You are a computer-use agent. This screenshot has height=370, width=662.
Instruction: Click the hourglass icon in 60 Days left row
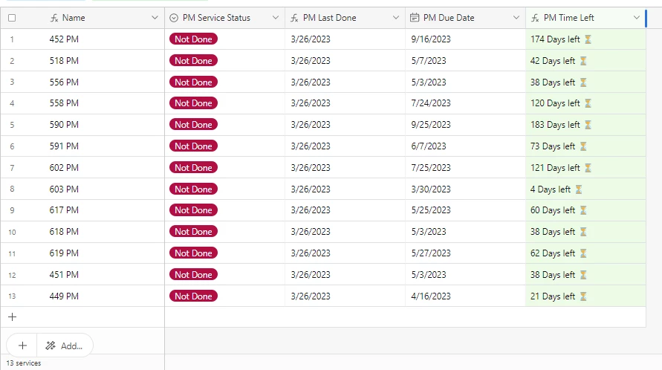(583, 210)
